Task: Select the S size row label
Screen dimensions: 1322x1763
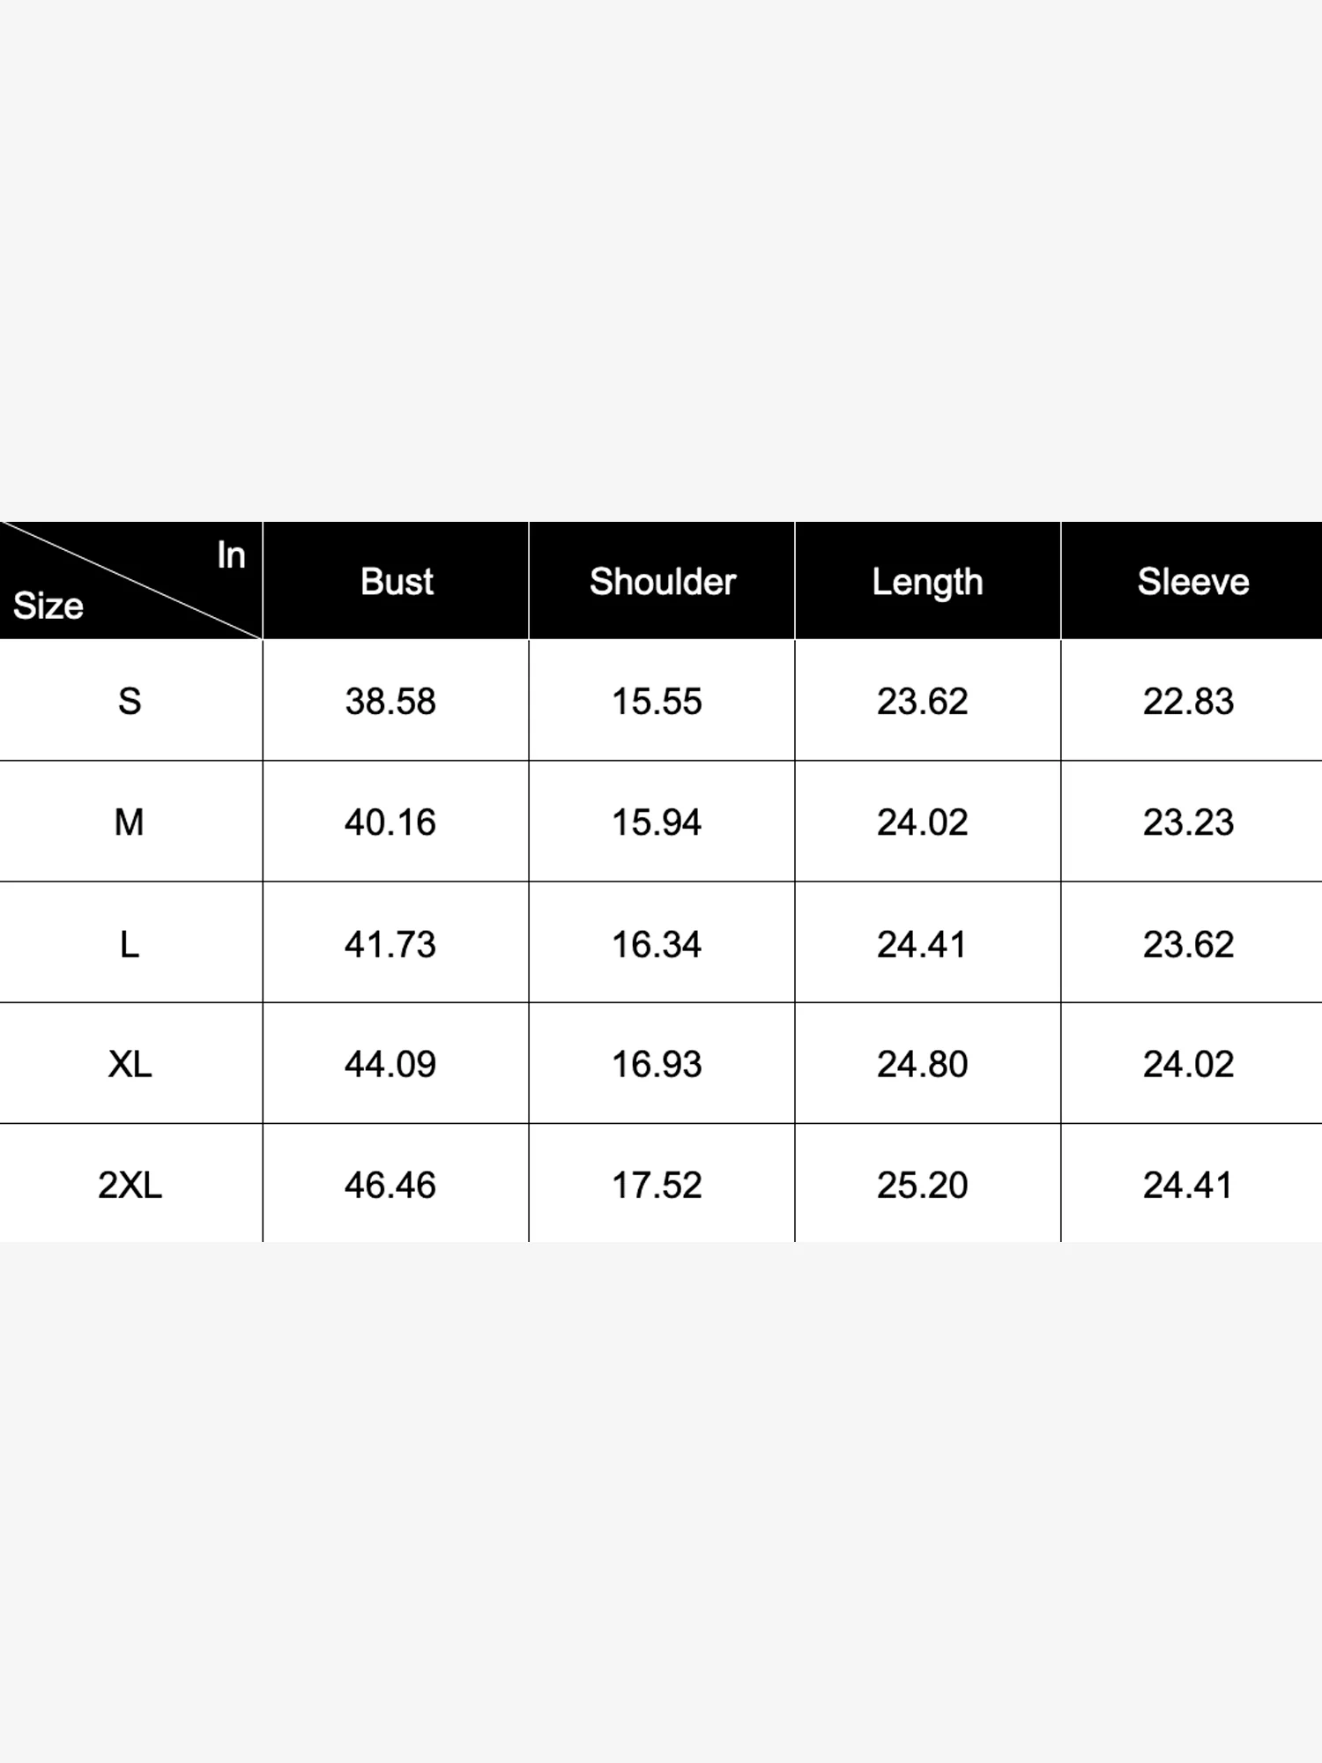Action: pyautogui.click(x=130, y=702)
